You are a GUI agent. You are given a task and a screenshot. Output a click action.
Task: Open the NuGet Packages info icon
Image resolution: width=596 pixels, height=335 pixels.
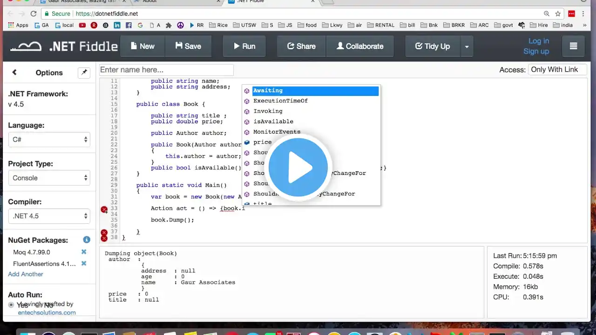(87, 240)
